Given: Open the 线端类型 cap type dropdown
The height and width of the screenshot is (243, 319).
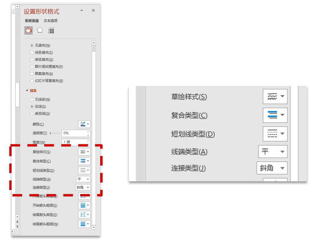Looking at the screenshot, I should click(83, 179).
